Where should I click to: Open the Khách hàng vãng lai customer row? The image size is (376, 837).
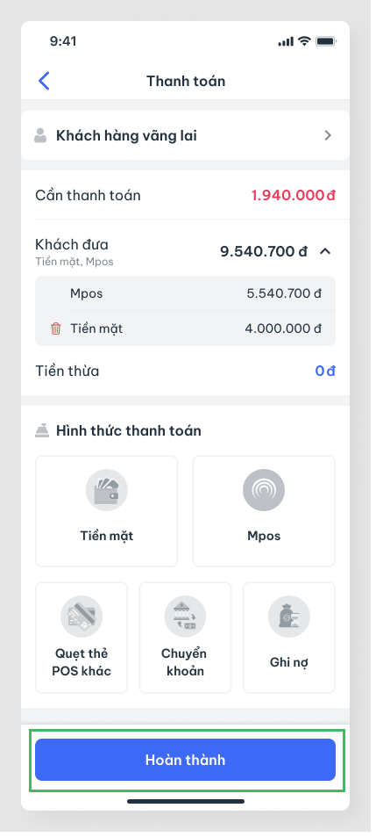[x=185, y=135]
